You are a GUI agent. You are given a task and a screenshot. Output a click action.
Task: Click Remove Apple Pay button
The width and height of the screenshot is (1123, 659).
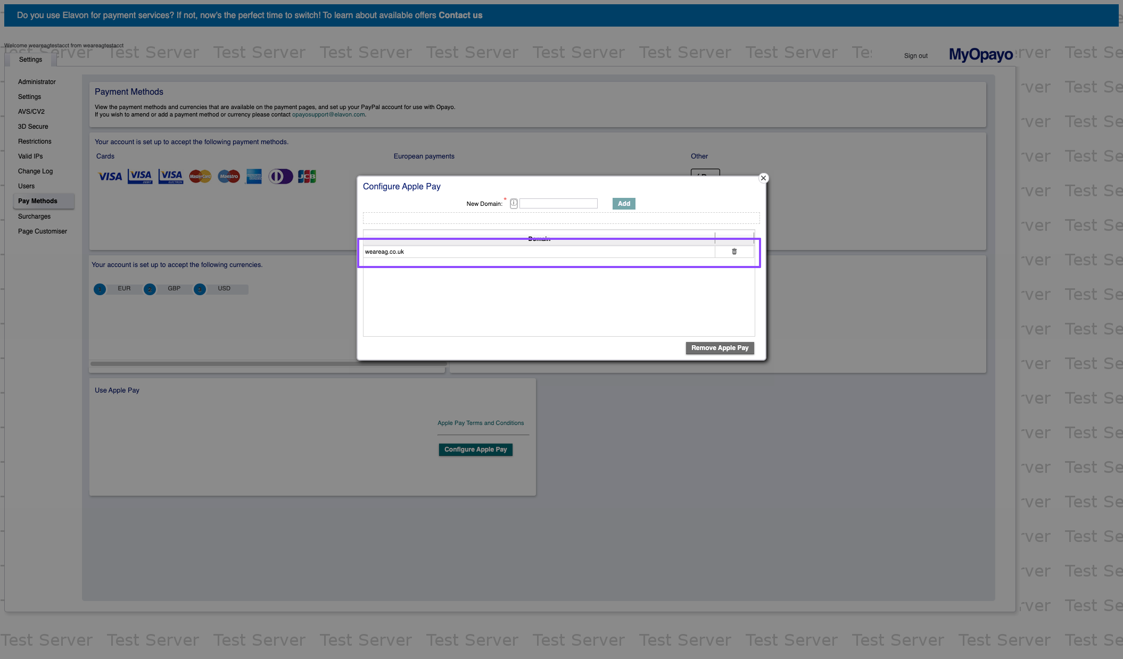click(x=720, y=348)
